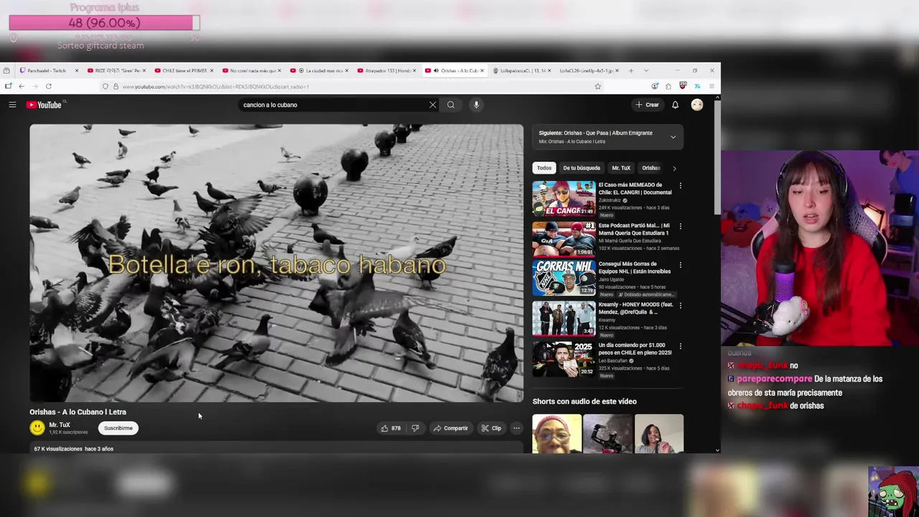Viewport: 919px width, 517px height.
Task: Switch to the Atrapados 133 tab
Action: tap(386, 70)
